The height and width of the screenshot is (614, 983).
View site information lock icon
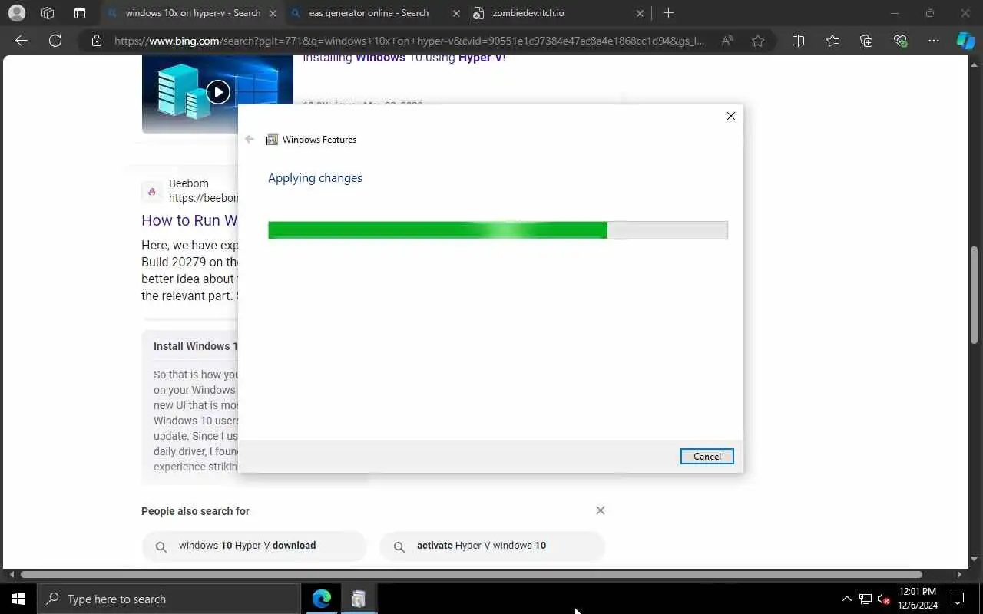pos(96,41)
